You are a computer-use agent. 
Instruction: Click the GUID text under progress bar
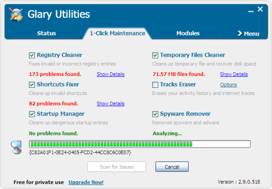(80, 152)
